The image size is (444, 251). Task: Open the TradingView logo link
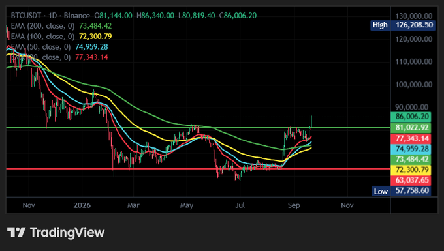coord(56,233)
